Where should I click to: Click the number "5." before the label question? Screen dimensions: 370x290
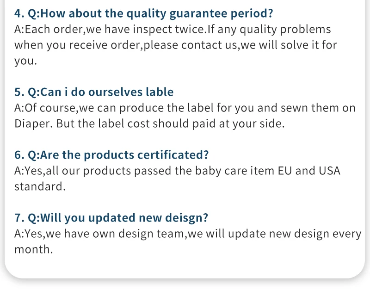[x=19, y=92]
